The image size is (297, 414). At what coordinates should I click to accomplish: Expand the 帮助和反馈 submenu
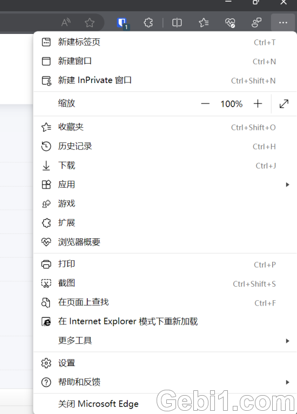coord(165,382)
